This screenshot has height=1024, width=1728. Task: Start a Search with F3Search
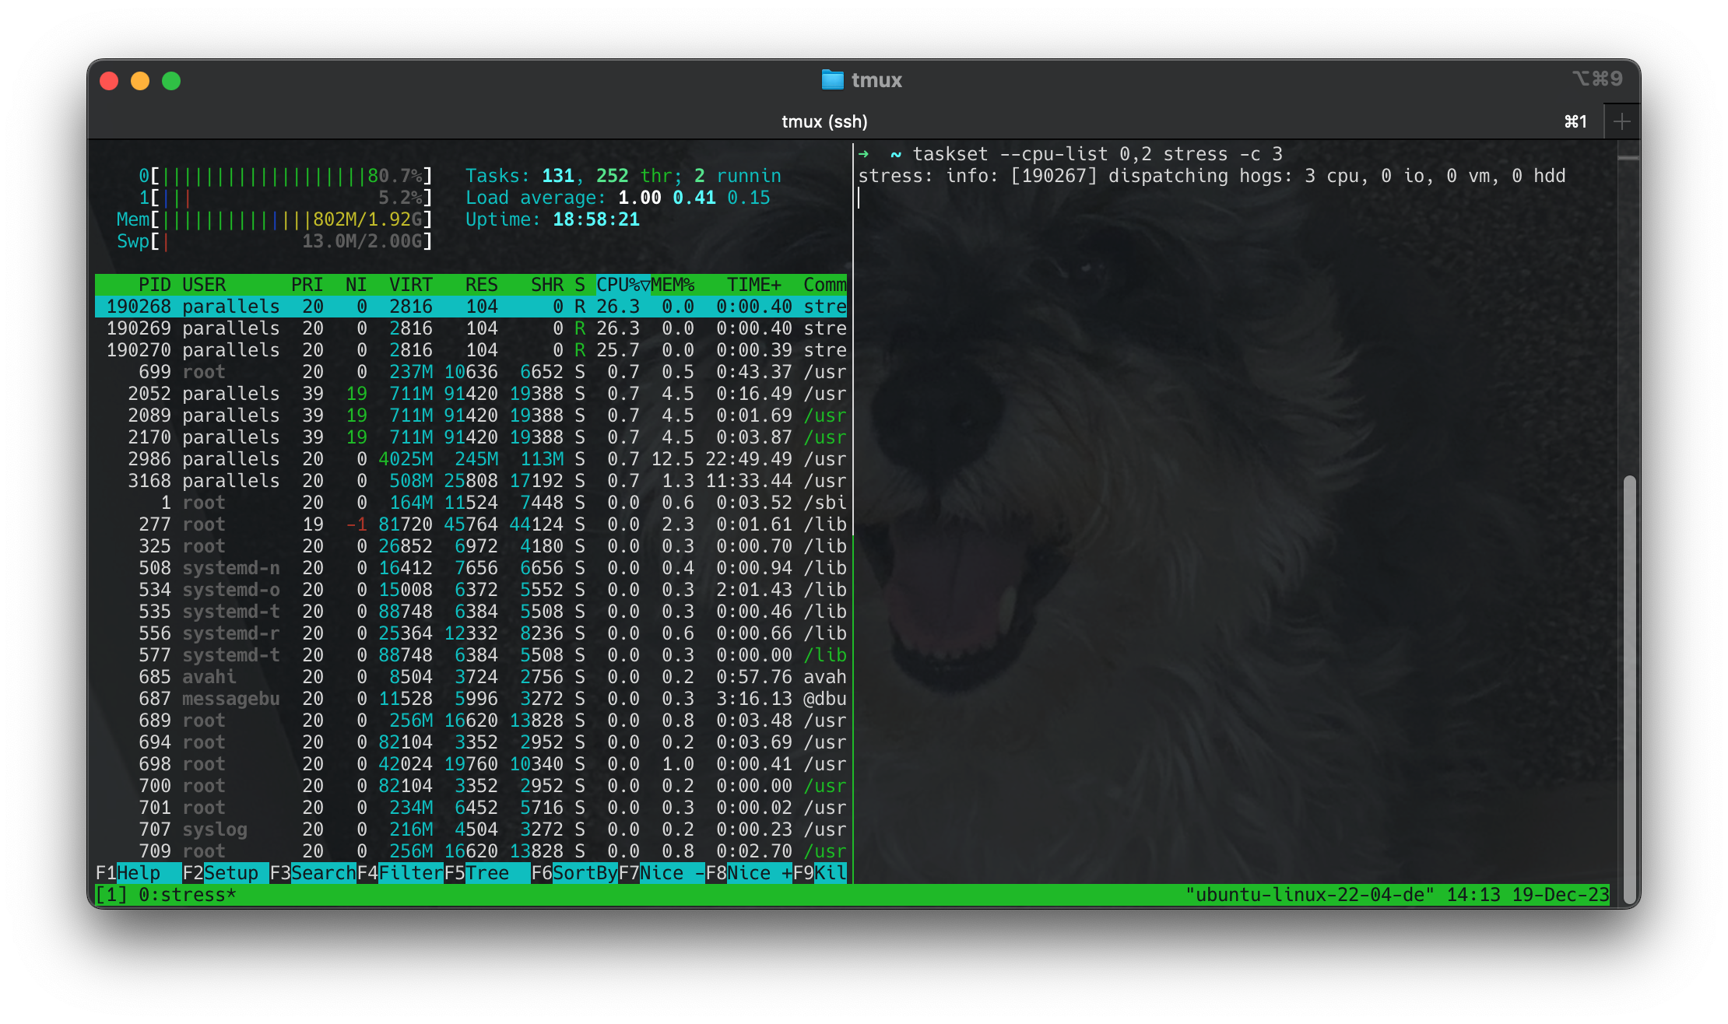[x=311, y=872]
